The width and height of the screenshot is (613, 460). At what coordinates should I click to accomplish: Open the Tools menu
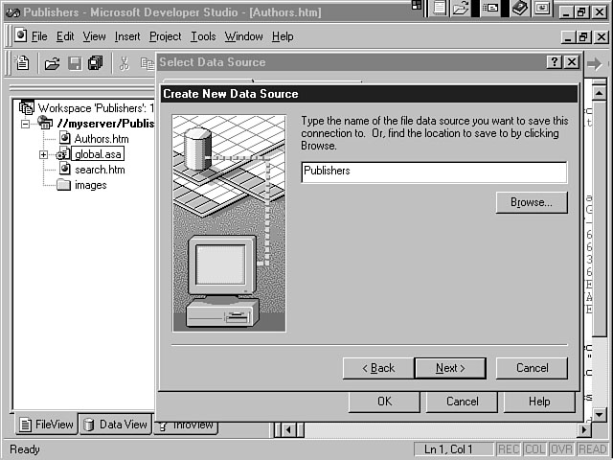click(203, 36)
